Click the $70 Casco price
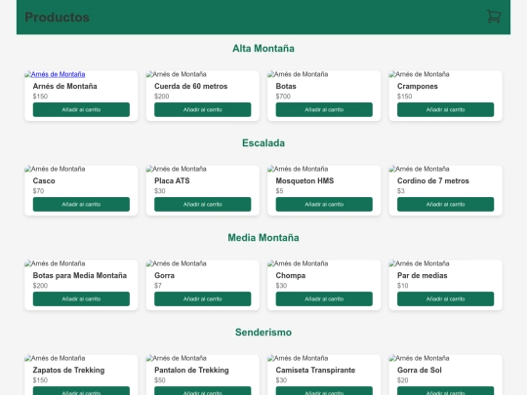 [x=38, y=191]
